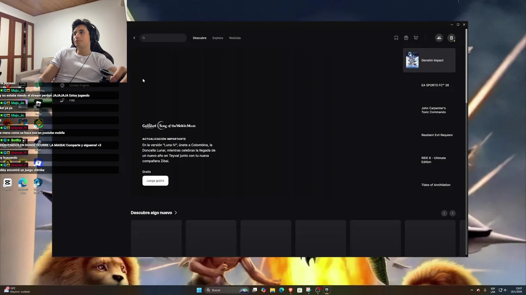Open Brave browser from the taskbar

click(x=291, y=290)
